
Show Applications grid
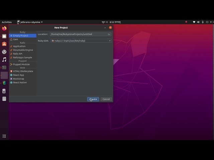tap(4, 136)
